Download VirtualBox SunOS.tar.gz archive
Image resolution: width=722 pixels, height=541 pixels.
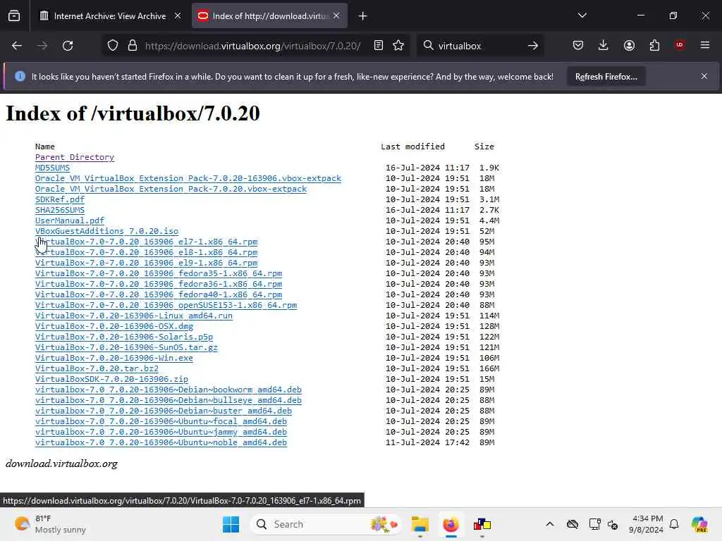click(127, 348)
